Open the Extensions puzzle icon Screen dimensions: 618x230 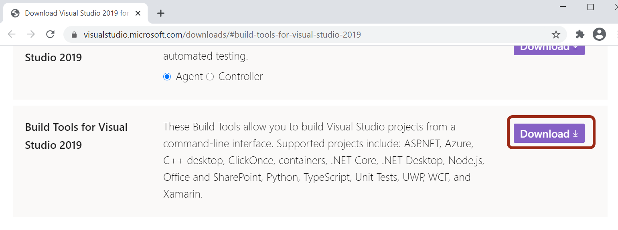point(580,34)
